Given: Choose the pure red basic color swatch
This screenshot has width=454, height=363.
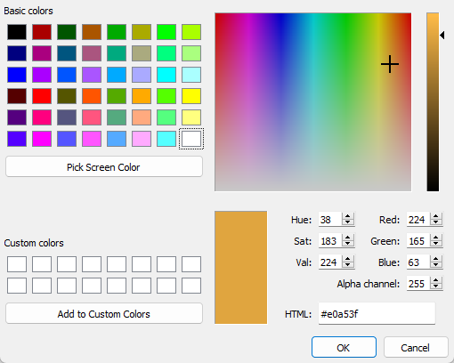Looking at the screenshot, I should coord(42,96).
